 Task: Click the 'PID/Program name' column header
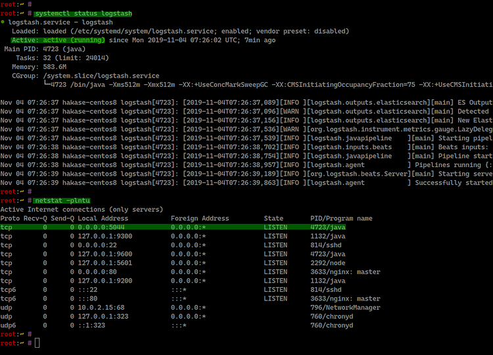[341, 218]
